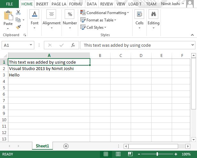Click cell with 'Visual Studio 2013 by Nimit Joshi'
Image resolution: width=197 pixels, height=158 pixels.
tap(49, 68)
